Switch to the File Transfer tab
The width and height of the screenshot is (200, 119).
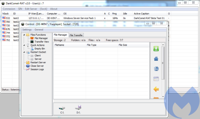pos(76,35)
